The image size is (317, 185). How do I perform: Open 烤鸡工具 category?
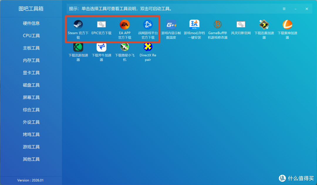31,134
